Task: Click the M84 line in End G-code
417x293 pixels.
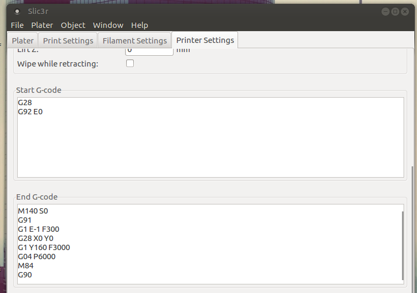Action: point(26,266)
